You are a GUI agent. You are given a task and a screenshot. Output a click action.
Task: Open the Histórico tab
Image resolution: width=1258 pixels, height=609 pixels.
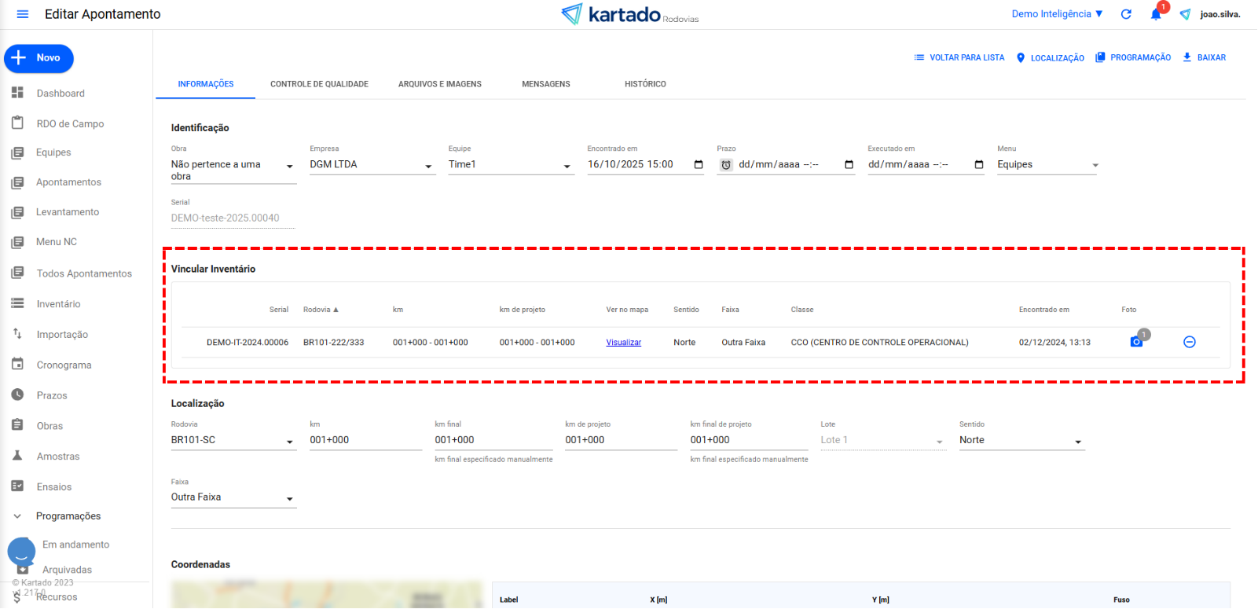coord(645,84)
